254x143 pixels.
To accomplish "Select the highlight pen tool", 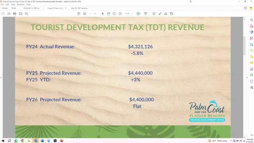I will pos(160,14).
